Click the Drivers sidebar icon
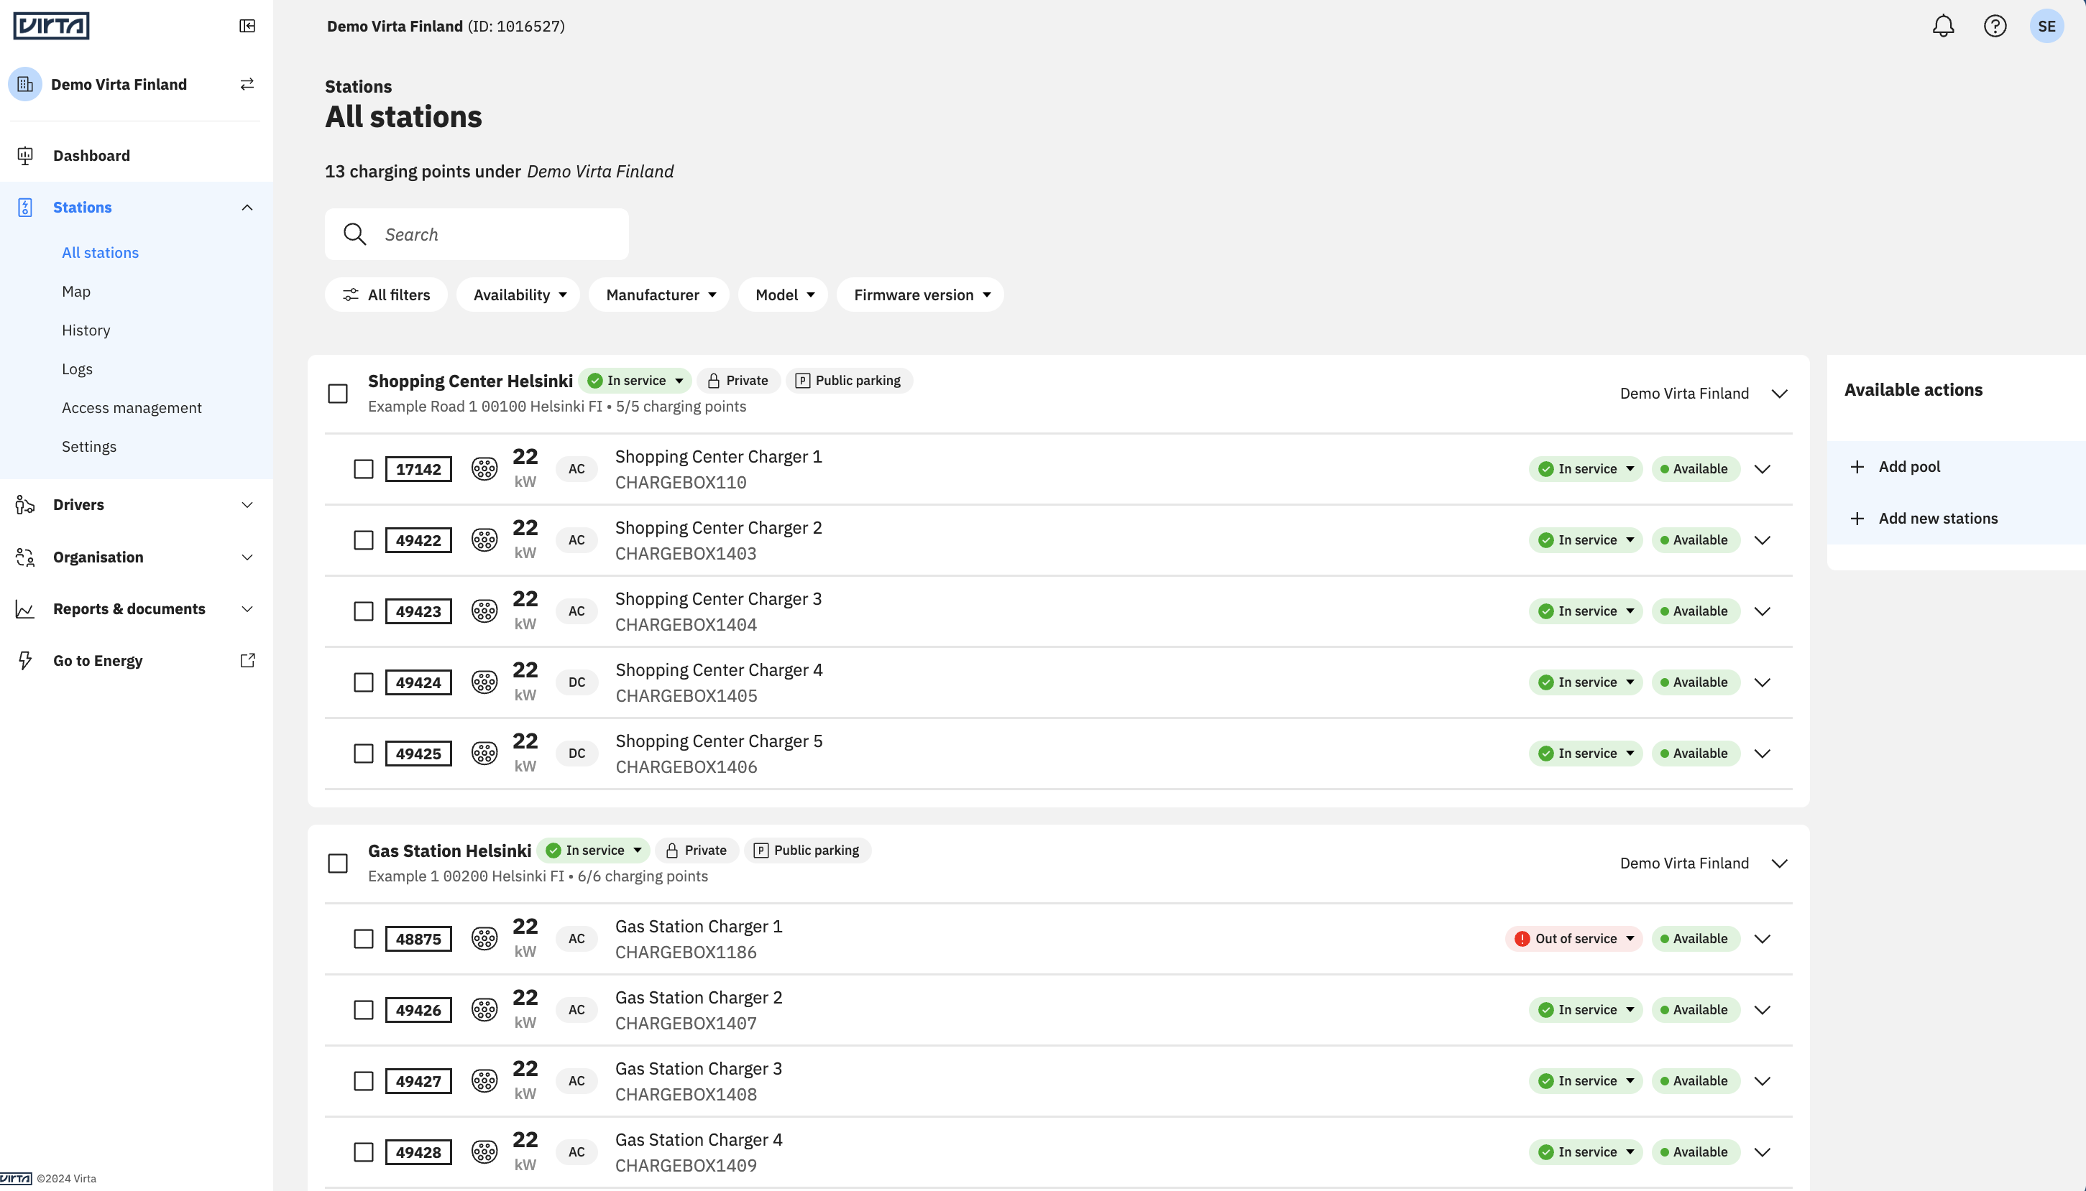Image resolution: width=2086 pixels, height=1191 pixels. click(x=25, y=505)
